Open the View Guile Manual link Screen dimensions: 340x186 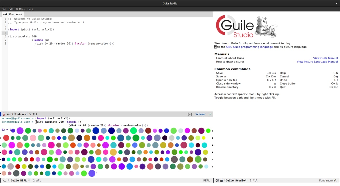pyautogui.click(x=325, y=58)
